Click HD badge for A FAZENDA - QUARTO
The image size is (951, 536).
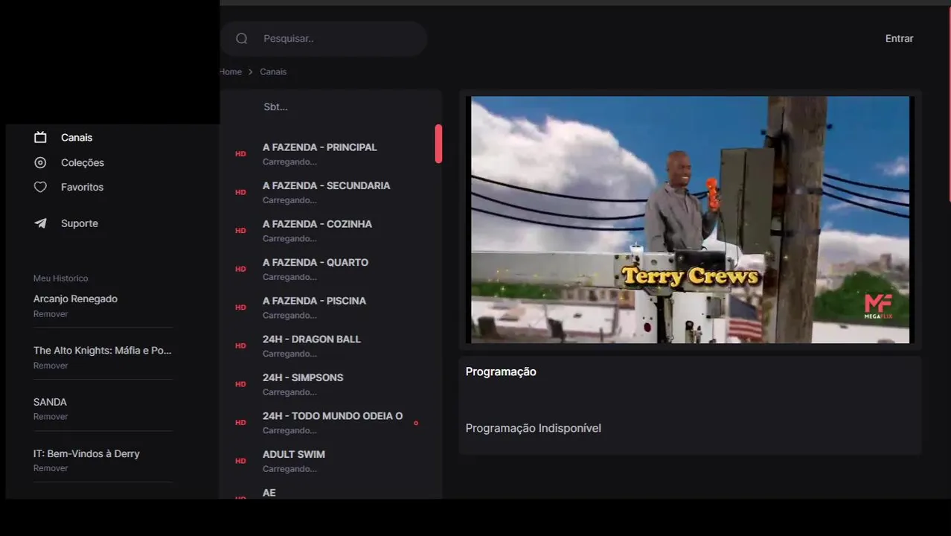click(240, 269)
